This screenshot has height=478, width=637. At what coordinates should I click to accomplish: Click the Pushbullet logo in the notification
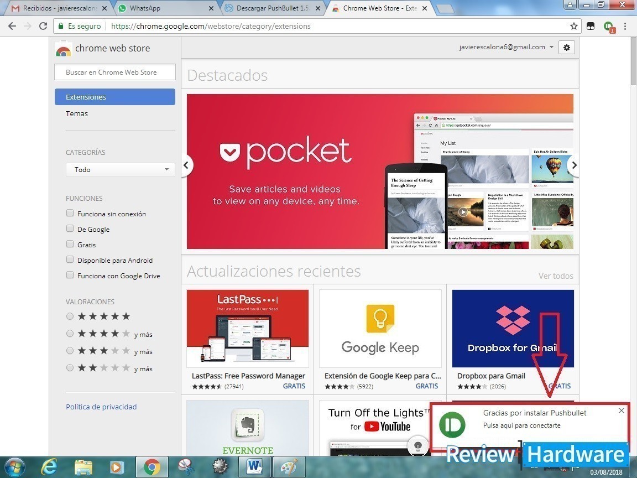[x=452, y=425]
